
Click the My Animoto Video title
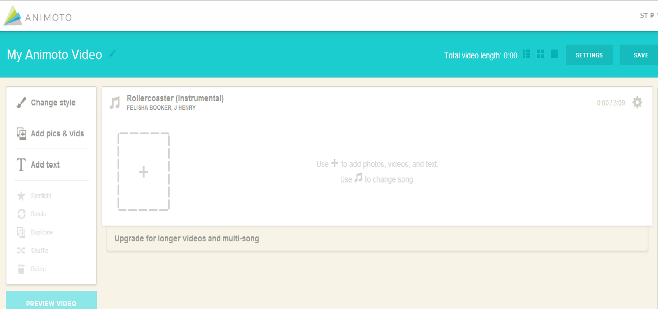tap(55, 55)
